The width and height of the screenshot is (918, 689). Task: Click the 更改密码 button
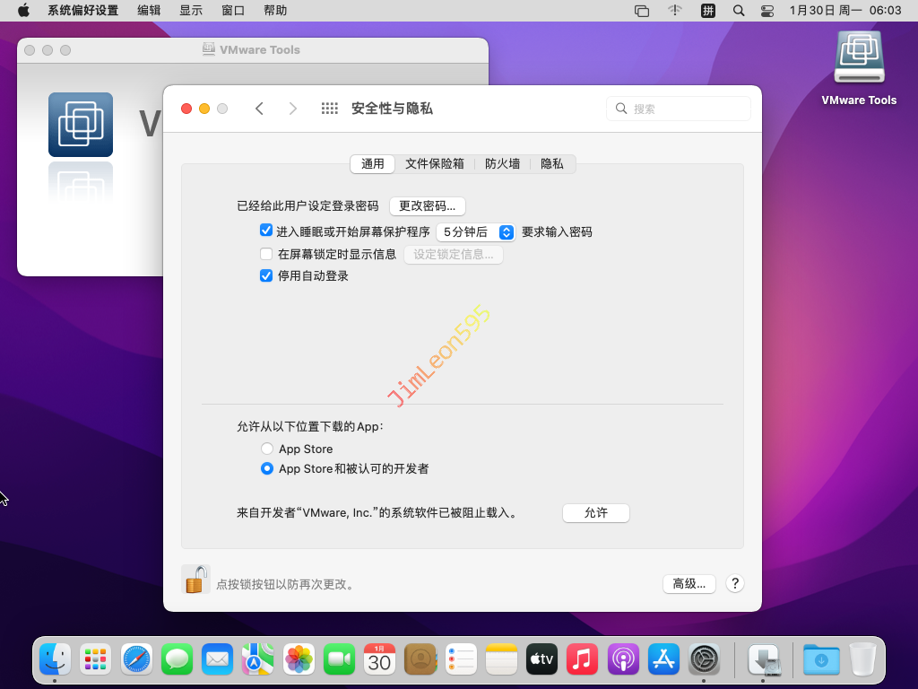(427, 205)
